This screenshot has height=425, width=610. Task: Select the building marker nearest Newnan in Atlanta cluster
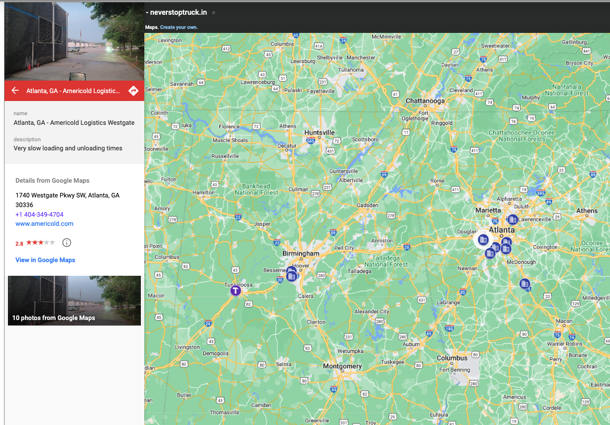pos(490,254)
